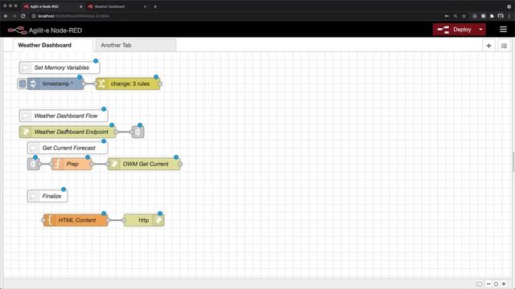
Task: Select the timestamp inject node
Action: point(56,83)
